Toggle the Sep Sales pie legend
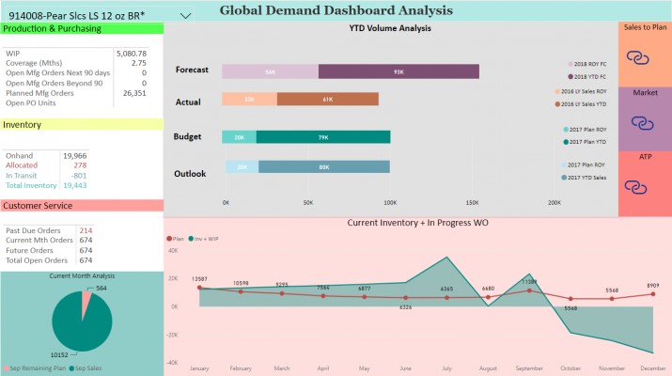Image resolution: width=672 pixels, height=376 pixels. point(86,368)
